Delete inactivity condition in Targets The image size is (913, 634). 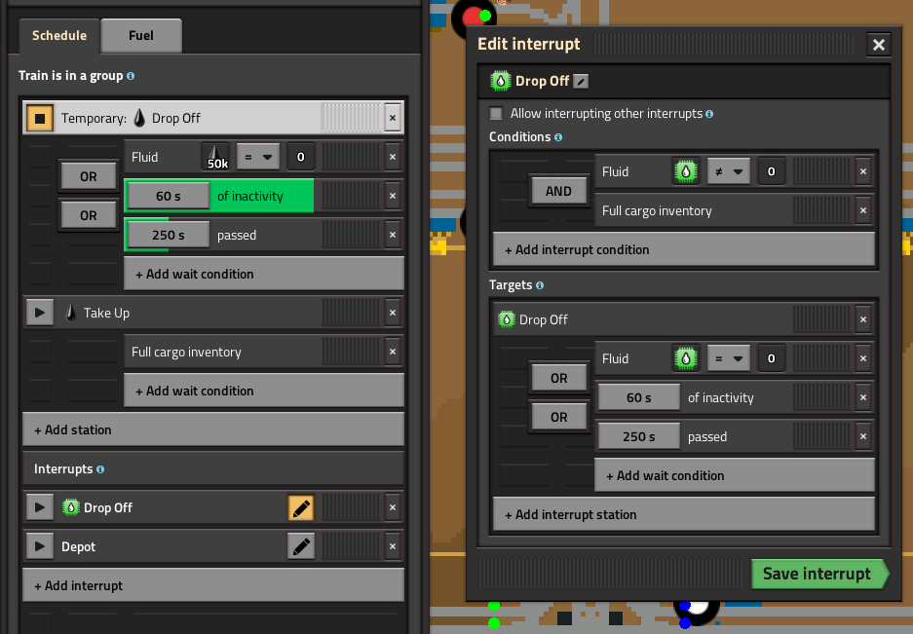(x=863, y=397)
